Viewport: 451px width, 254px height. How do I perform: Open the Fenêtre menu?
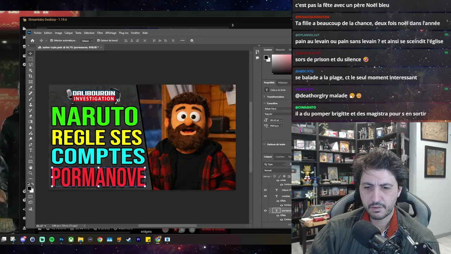(x=135, y=33)
